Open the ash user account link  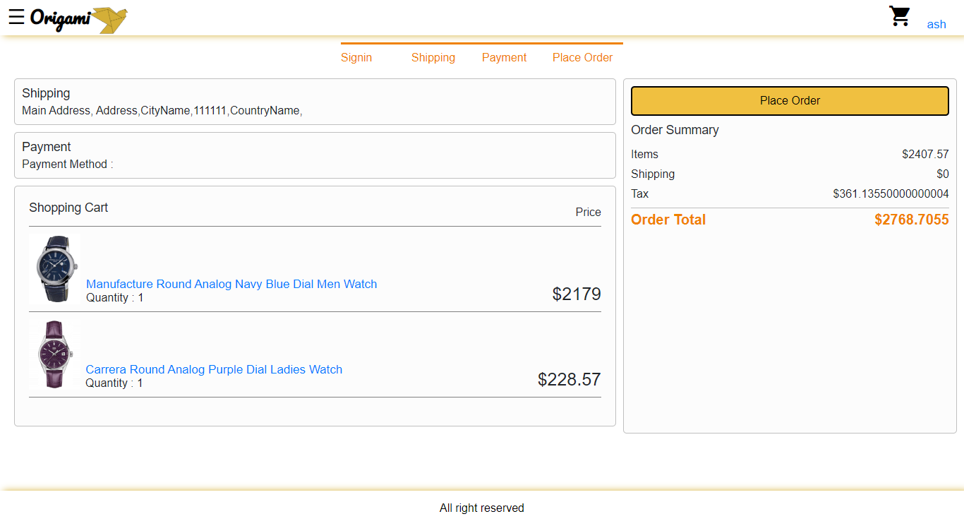(x=936, y=24)
